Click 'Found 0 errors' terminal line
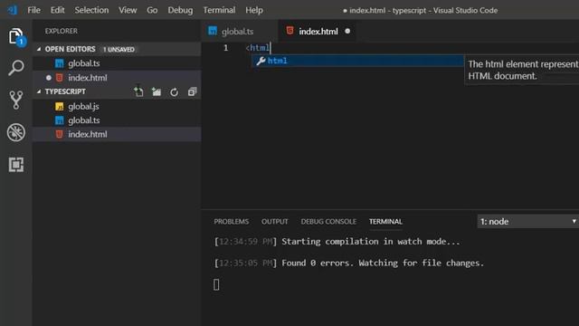 349,263
